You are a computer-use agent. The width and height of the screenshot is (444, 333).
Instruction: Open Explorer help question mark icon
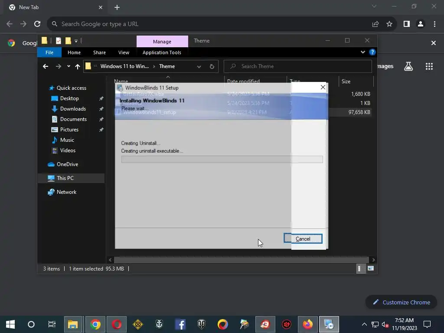(x=372, y=52)
